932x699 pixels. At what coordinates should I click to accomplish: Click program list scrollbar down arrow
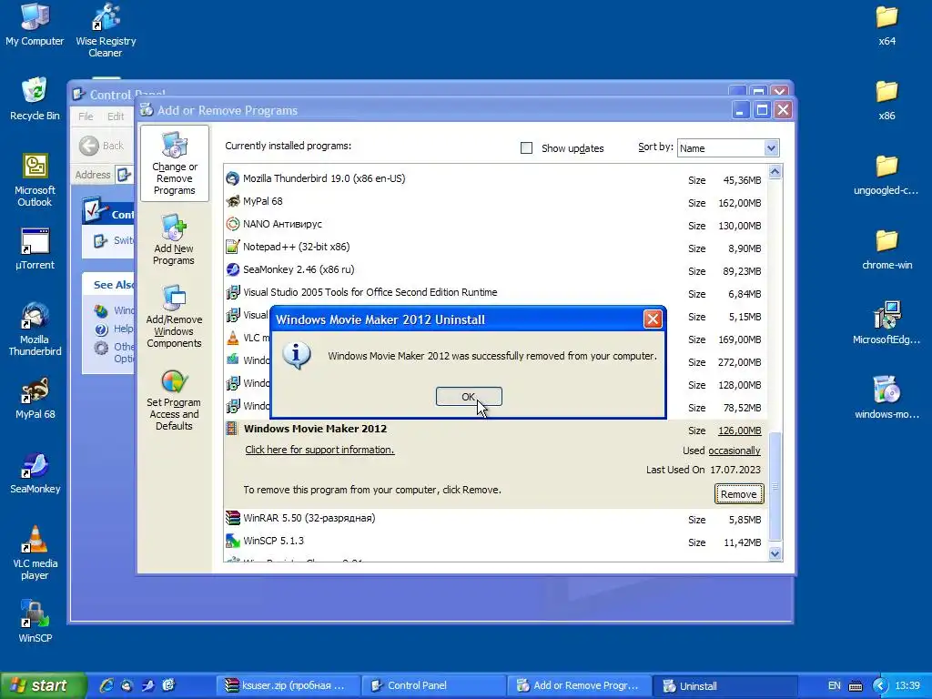click(775, 554)
